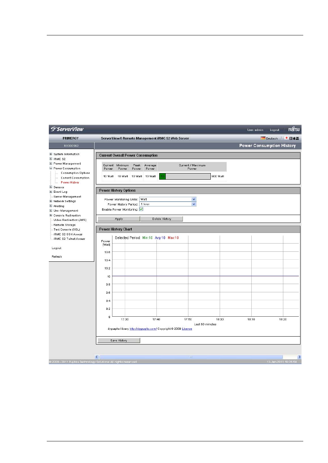Image resolution: width=328 pixels, height=463 pixels.
Task: Expand the Console Redirection tree node
Action: click(x=51, y=215)
